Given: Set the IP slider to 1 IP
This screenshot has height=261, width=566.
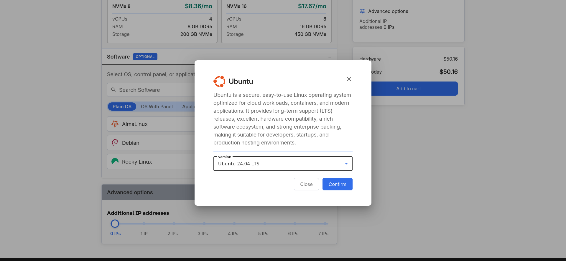Looking at the screenshot, I should click(x=144, y=224).
